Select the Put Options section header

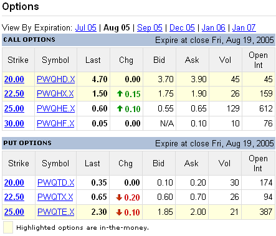(x=27, y=143)
